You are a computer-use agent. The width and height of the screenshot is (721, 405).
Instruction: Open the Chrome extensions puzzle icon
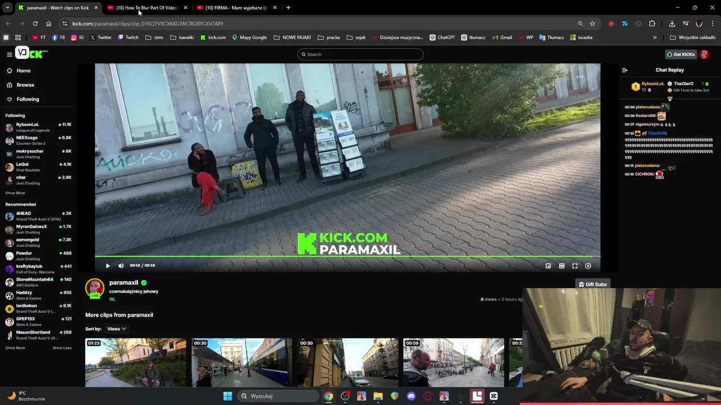pyautogui.click(x=652, y=24)
